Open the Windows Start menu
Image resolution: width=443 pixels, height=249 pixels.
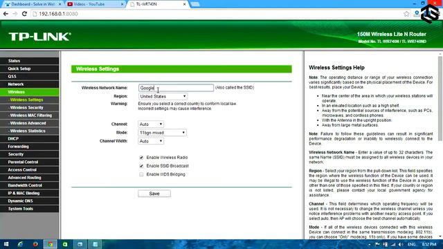tap(6, 244)
